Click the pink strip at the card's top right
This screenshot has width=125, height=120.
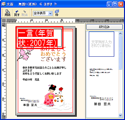(68, 31)
